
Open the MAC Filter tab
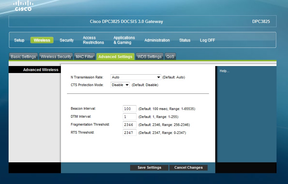tap(85, 56)
